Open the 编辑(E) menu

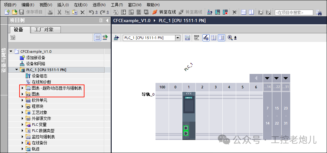tap(28, 4)
